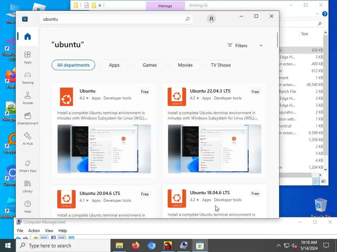Screen dimensions: 337x252
Task: Open Firefox from the taskbar
Action: tap(135, 245)
